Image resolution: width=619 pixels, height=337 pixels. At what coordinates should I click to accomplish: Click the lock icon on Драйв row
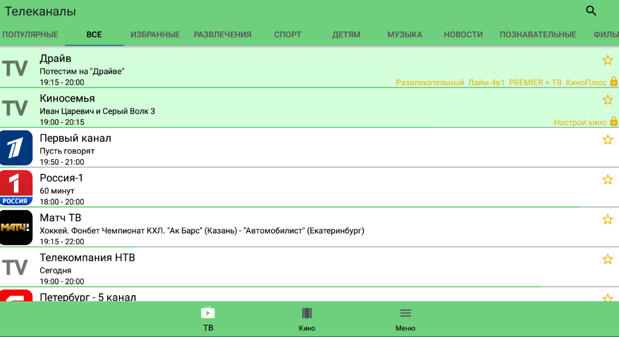[614, 82]
